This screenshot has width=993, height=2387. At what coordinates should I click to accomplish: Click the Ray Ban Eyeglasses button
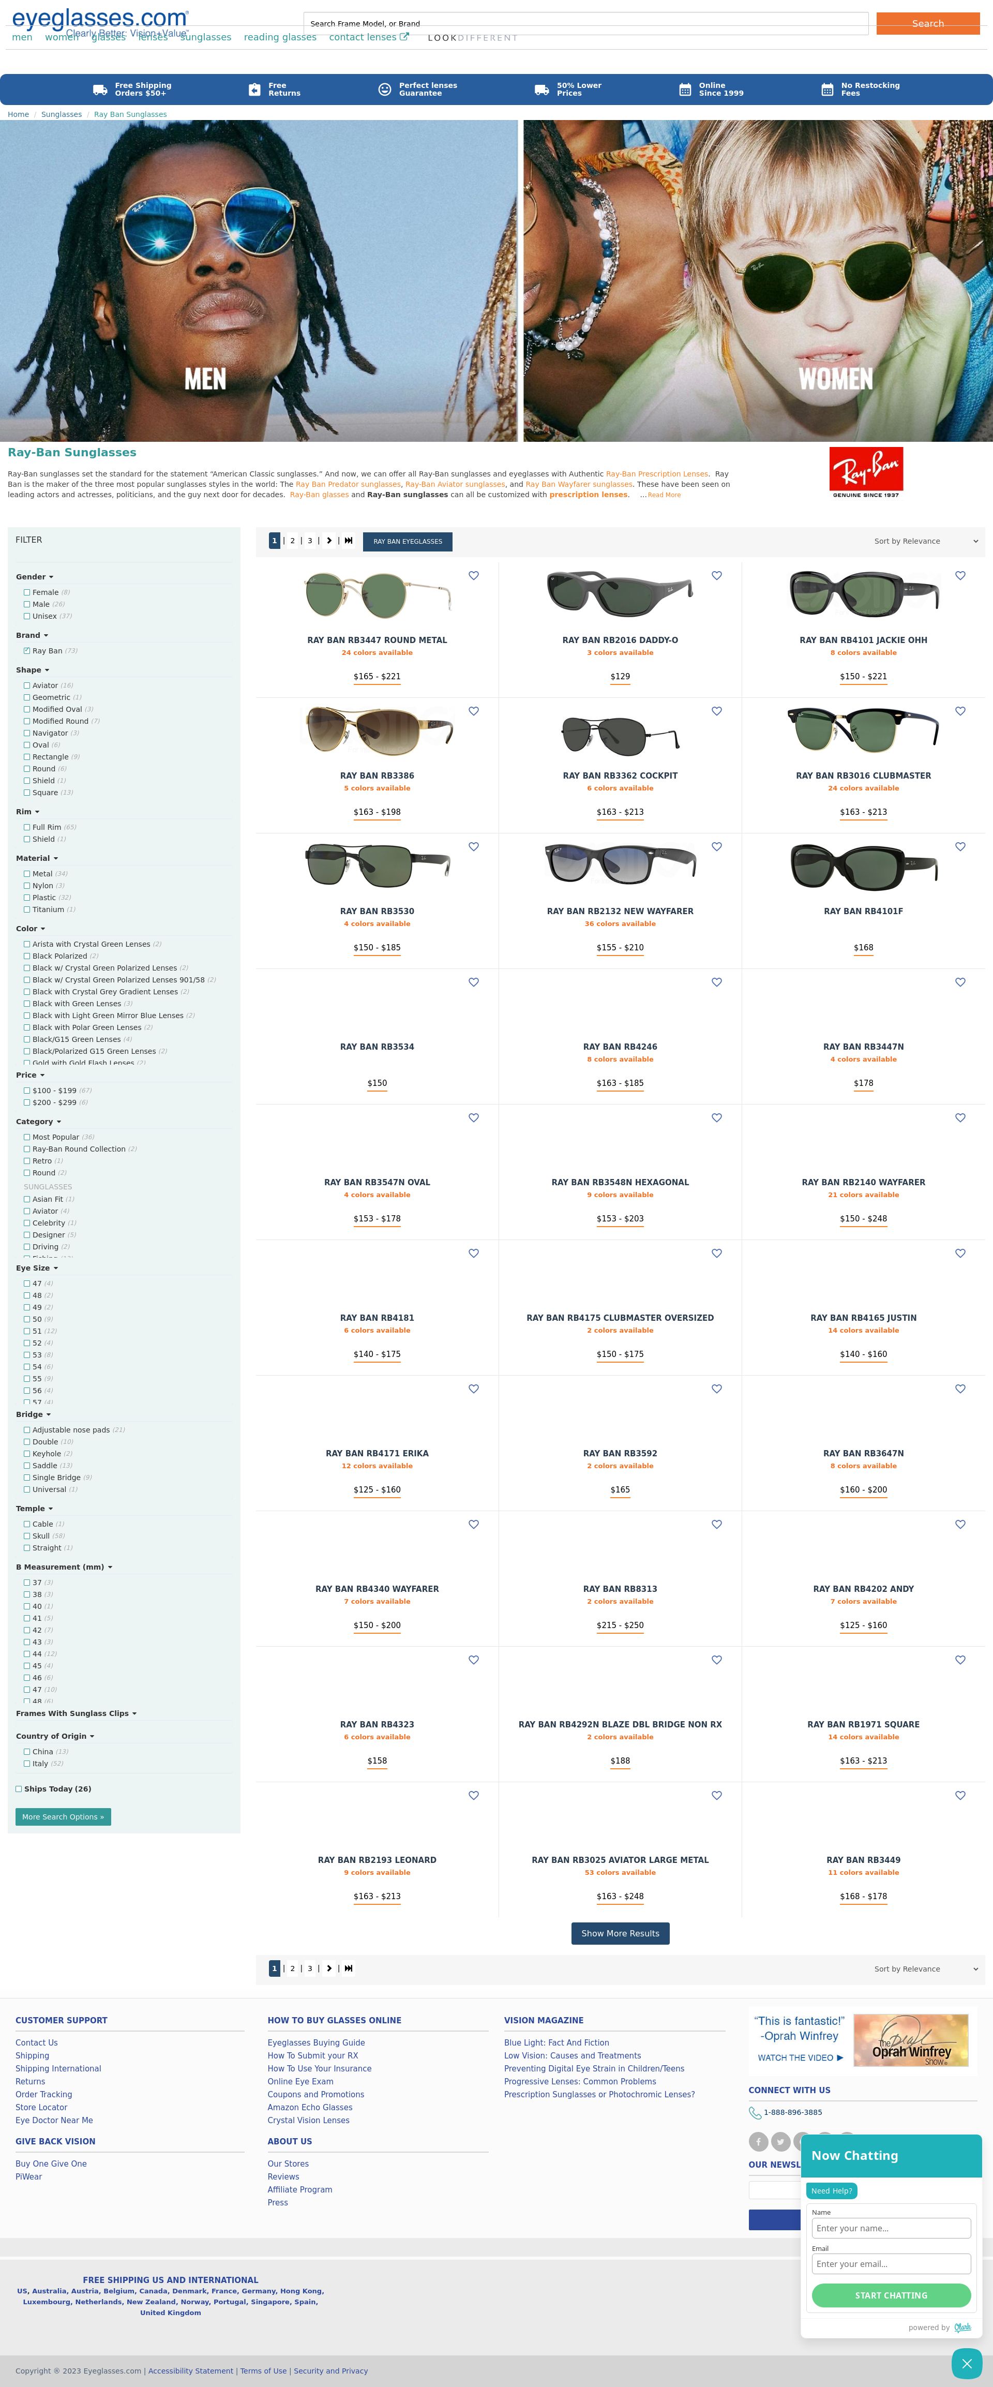pyautogui.click(x=408, y=541)
